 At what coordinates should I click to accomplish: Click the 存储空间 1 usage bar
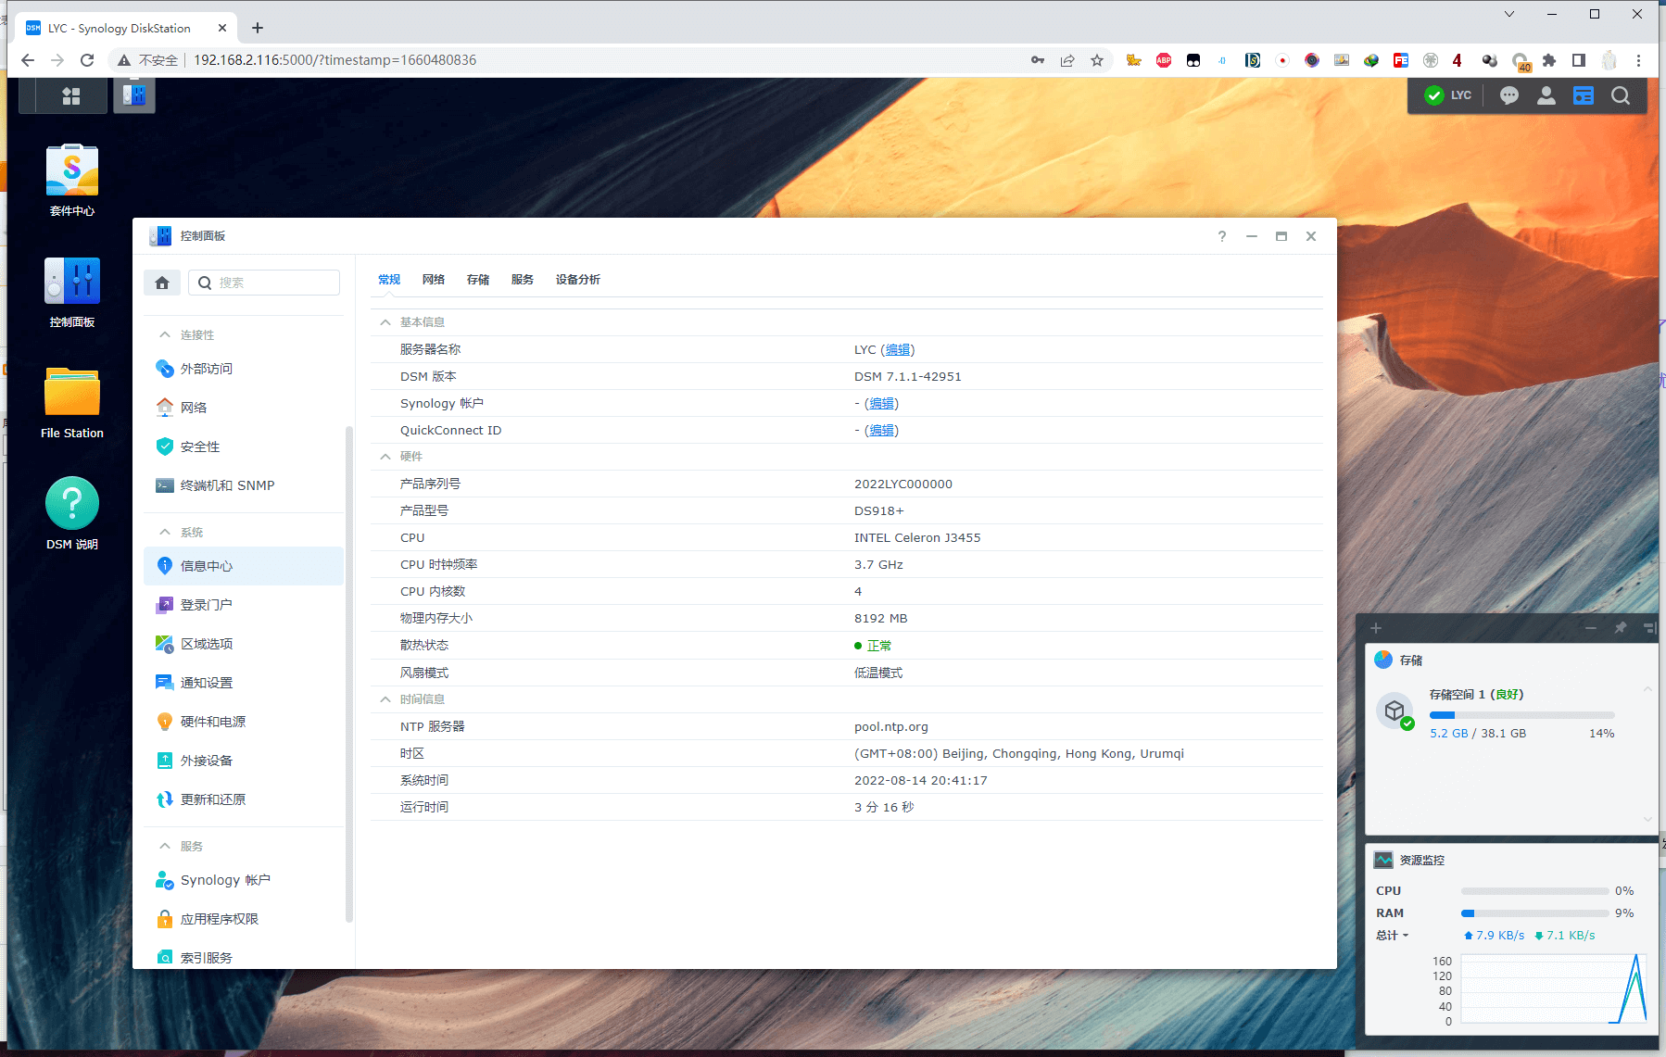(x=1521, y=715)
